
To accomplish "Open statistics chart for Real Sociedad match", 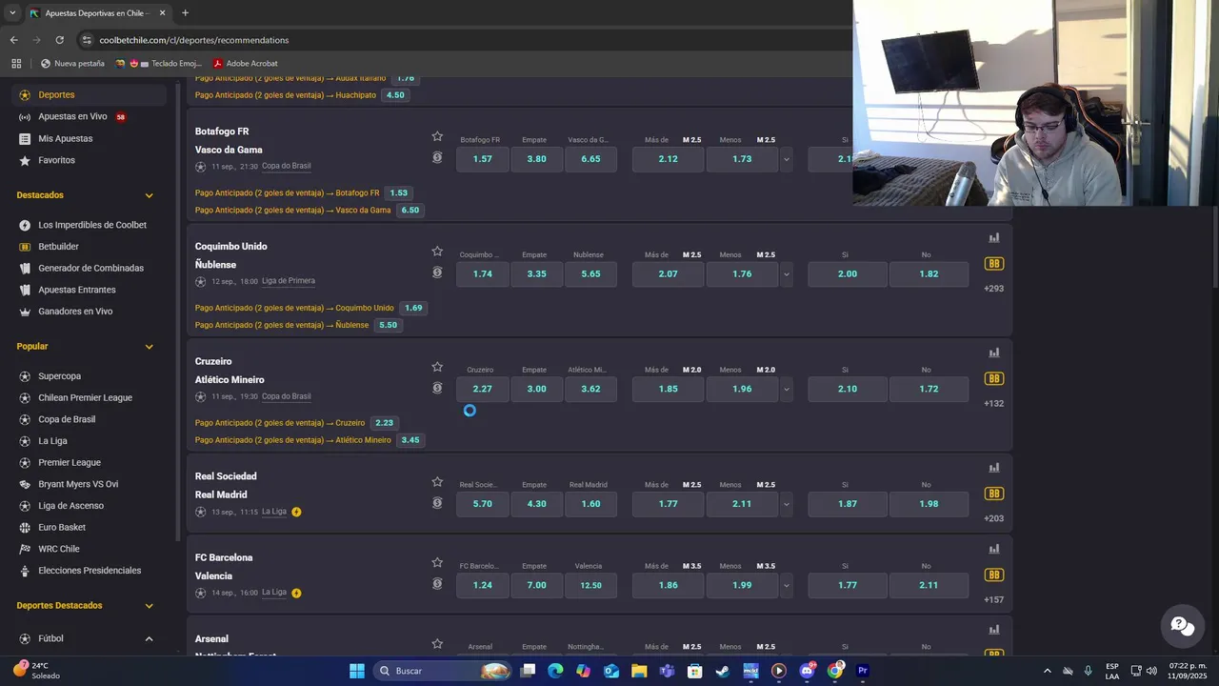I will 994,468.
